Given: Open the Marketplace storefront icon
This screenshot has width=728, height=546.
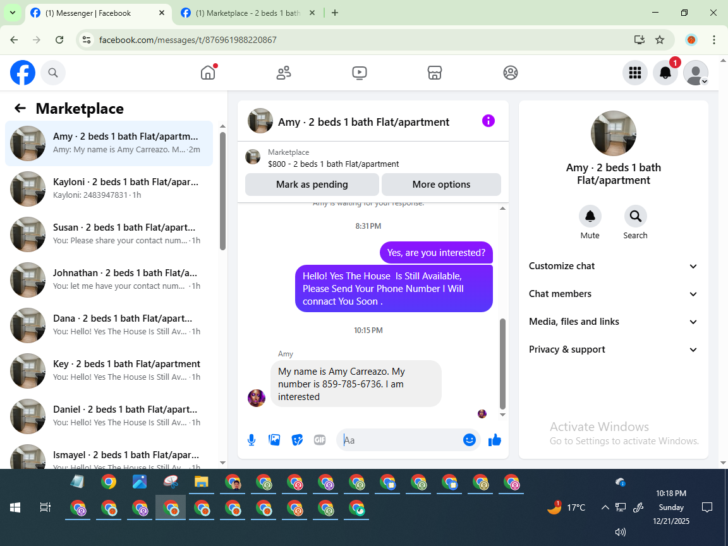Looking at the screenshot, I should [x=435, y=73].
